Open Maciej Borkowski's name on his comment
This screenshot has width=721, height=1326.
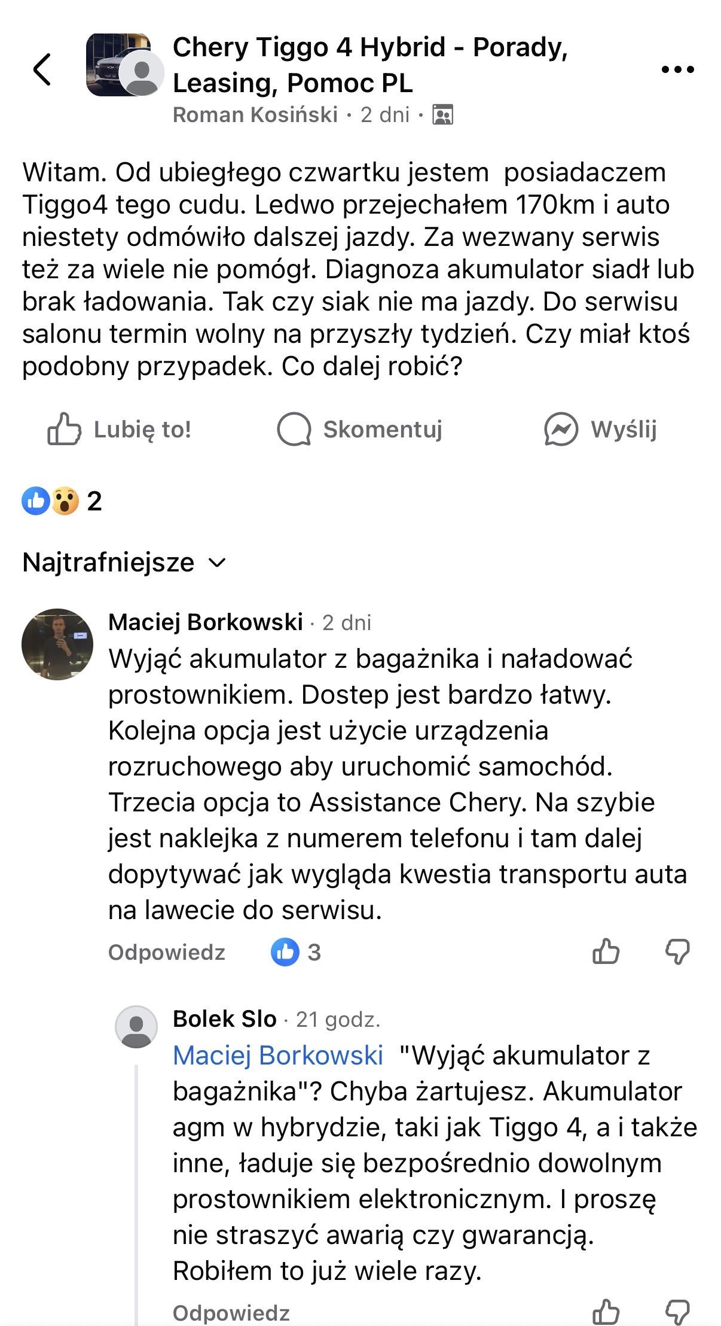206,622
